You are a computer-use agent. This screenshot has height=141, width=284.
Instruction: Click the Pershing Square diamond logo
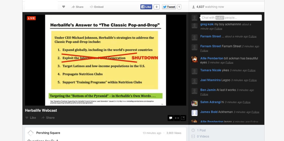(x=30, y=133)
